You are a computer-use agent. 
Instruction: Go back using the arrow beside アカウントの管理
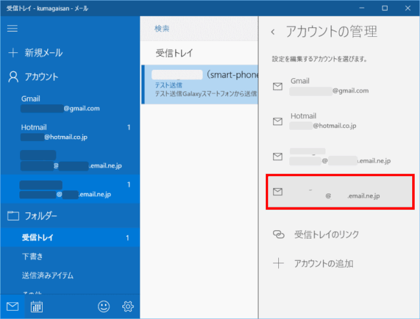[x=273, y=32]
